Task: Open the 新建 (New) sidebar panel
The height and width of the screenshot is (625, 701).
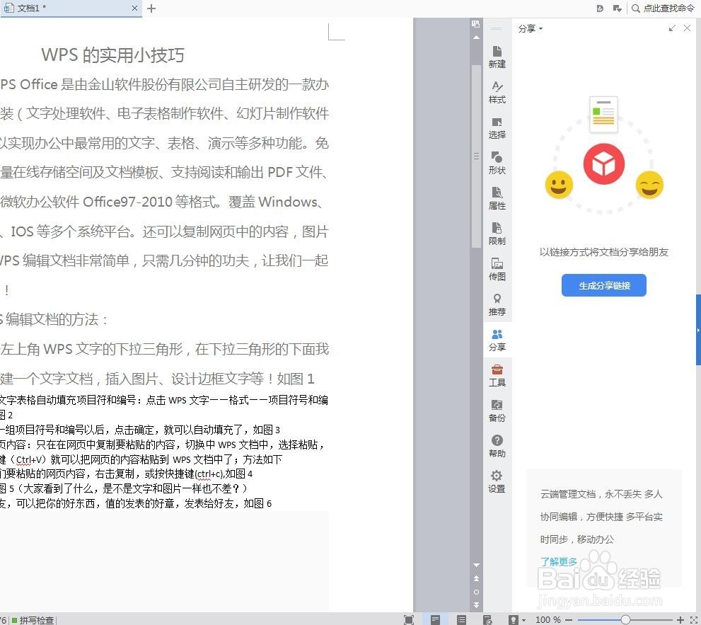Action: (497, 57)
